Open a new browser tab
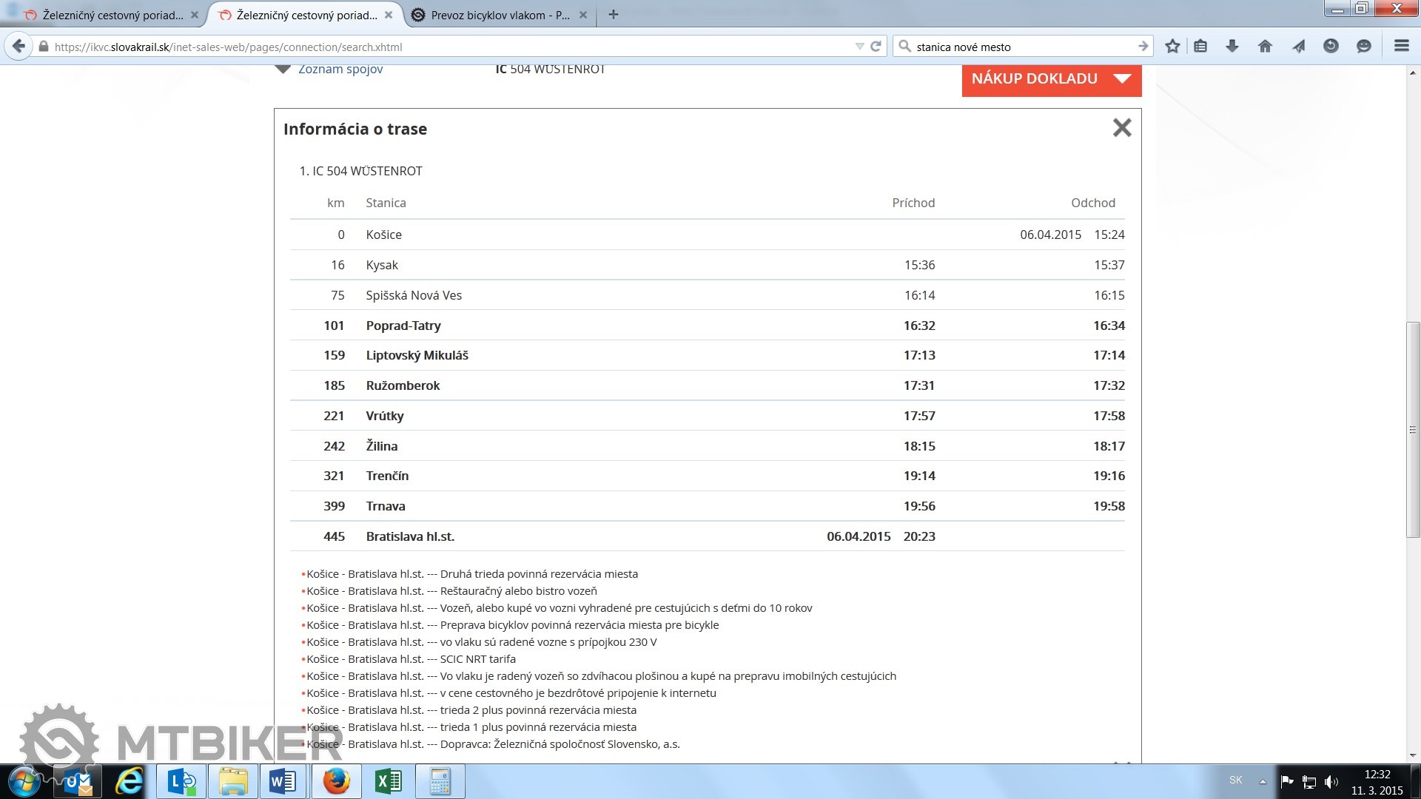 point(613,15)
